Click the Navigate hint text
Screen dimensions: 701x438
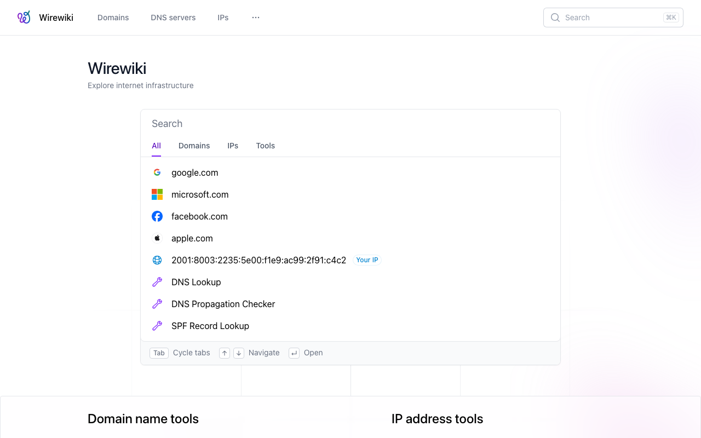tap(264, 353)
